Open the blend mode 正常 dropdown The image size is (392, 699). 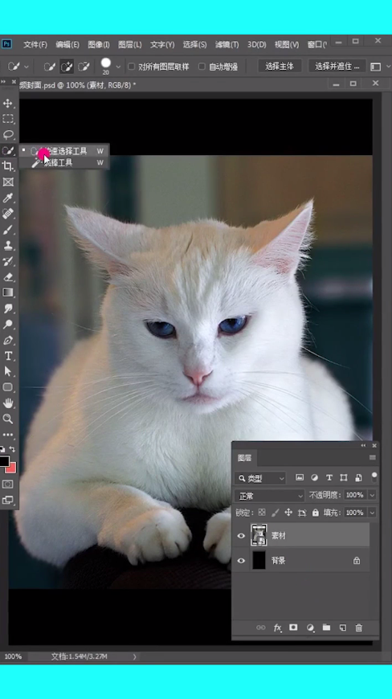point(270,496)
